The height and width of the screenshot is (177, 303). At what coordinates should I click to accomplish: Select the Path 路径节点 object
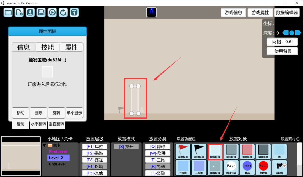(231, 167)
